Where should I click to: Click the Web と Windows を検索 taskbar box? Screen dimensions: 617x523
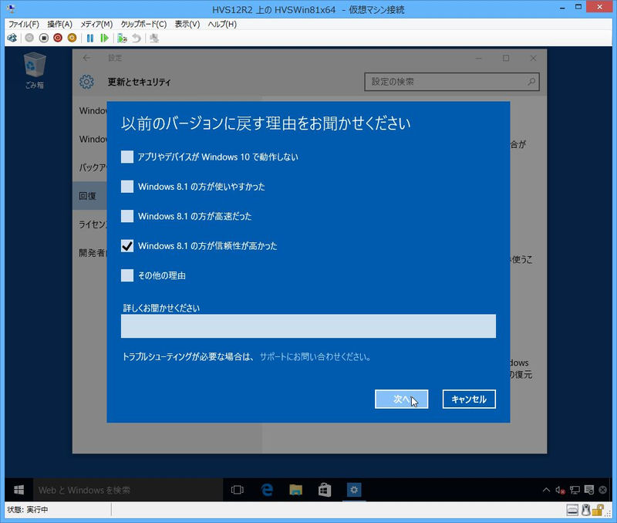click(x=128, y=490)
